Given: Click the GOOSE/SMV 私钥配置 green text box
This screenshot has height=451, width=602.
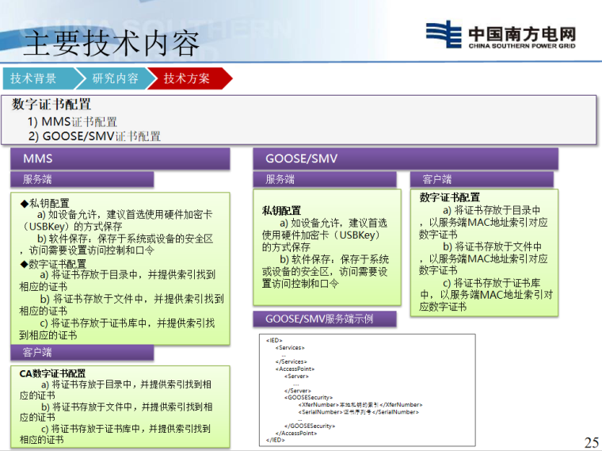Looking at the screenshot, I should click(x=327, y=247).
